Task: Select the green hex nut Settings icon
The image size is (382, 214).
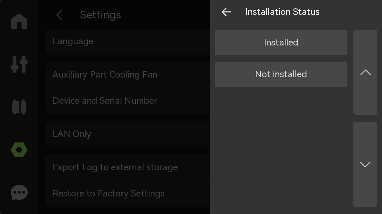Action: tap(19, 150)
